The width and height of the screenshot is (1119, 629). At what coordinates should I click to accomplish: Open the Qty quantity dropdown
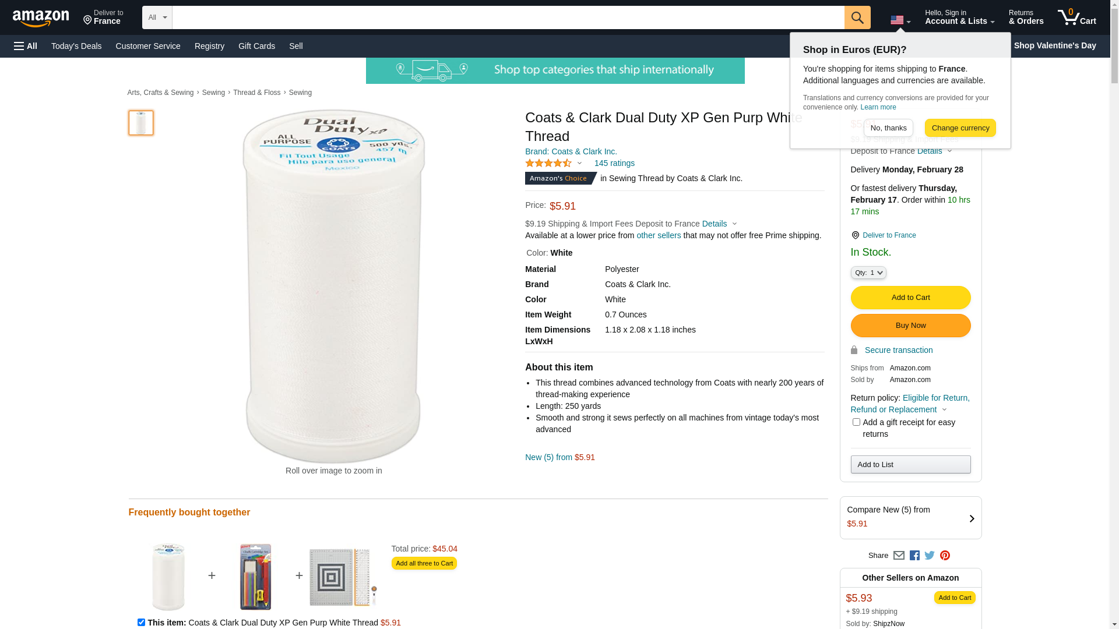[868, 273]
